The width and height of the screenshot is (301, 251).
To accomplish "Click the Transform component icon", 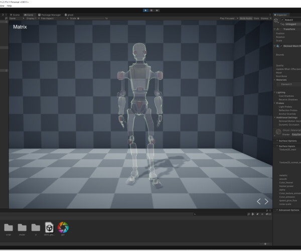I will (x=278, y=29).
